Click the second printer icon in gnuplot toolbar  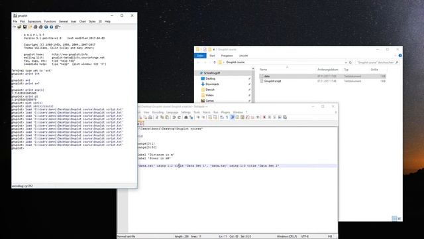pos(41,27)
